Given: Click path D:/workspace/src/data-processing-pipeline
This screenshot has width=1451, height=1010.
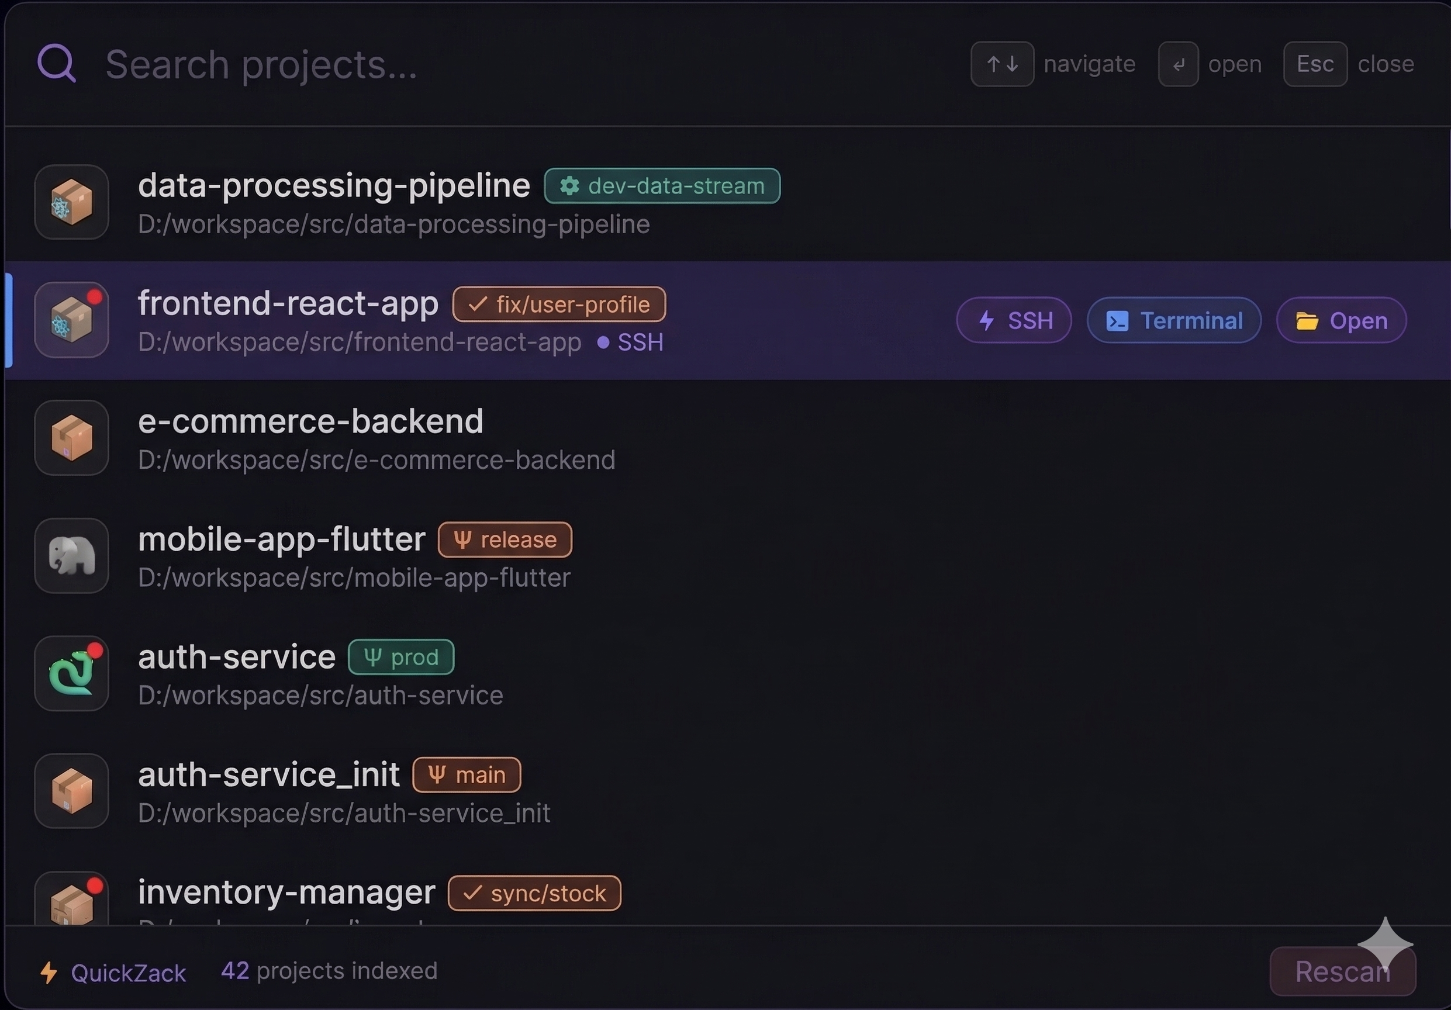Looking at the screenshot, I should [393, 224].
